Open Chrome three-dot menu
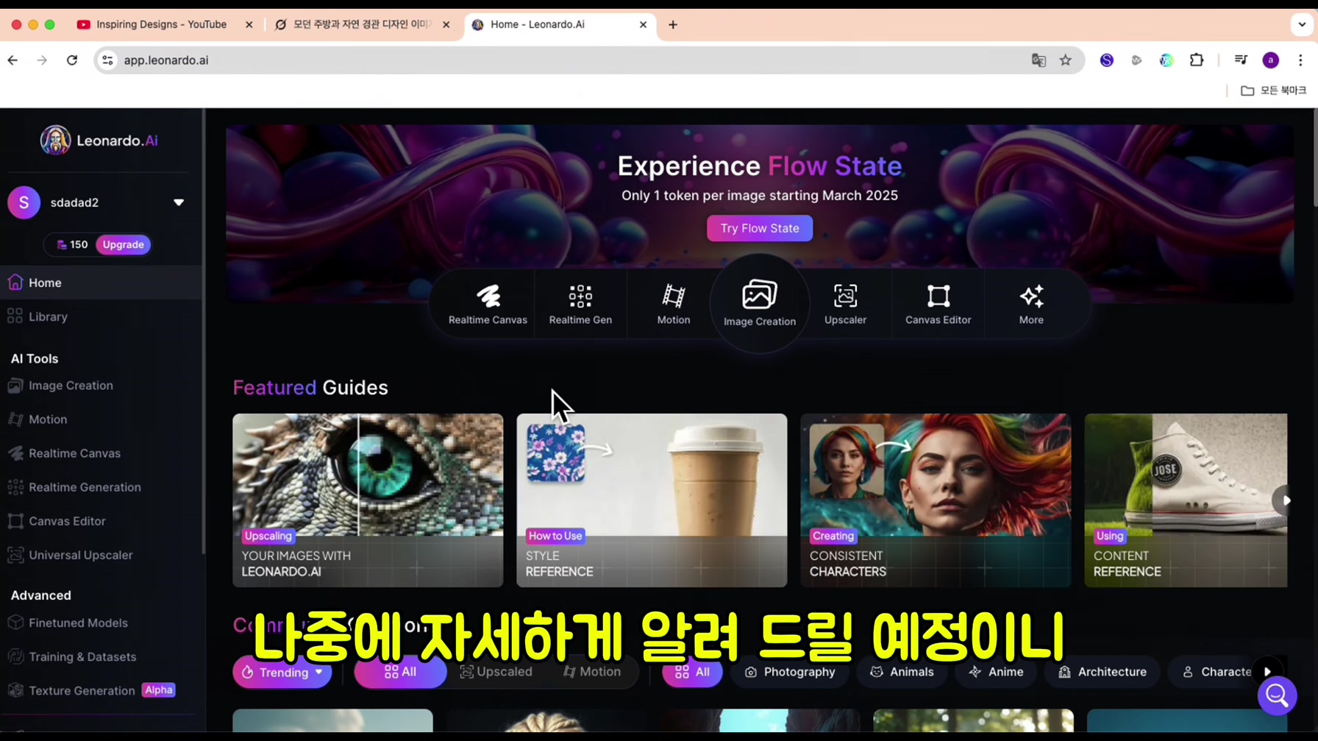1318x741 pixels. tap(1300, 60)
